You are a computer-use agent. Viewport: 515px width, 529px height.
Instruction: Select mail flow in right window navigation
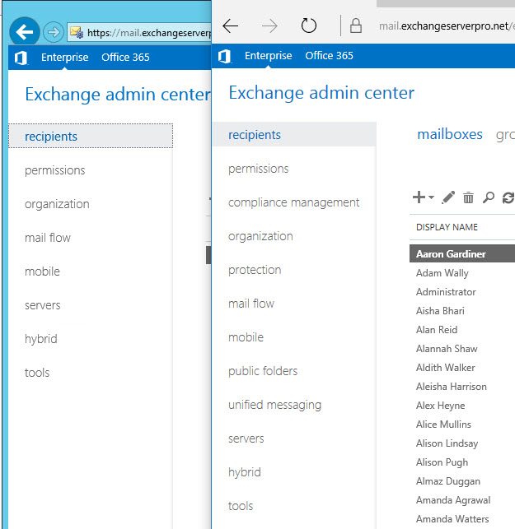click(251, 304)
